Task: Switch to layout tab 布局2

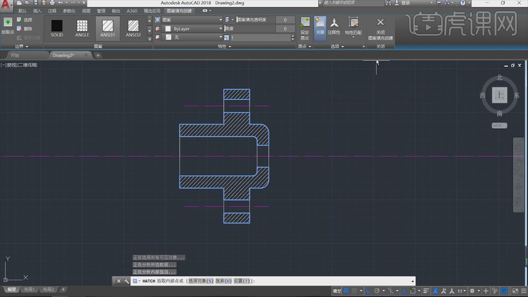Action: click(48, 289)
